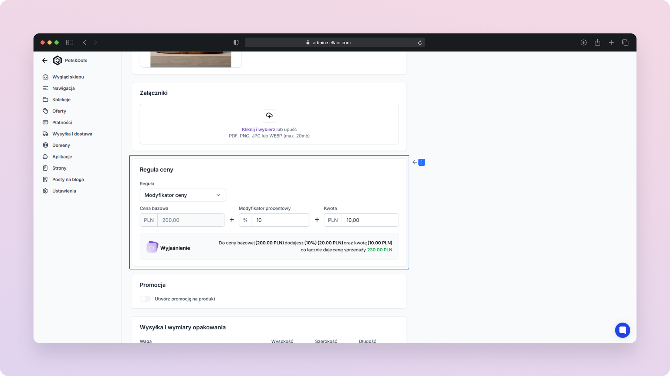
Task: Open a new tab with plus icon
Action: pyautogui.click(x=611, y=42)
